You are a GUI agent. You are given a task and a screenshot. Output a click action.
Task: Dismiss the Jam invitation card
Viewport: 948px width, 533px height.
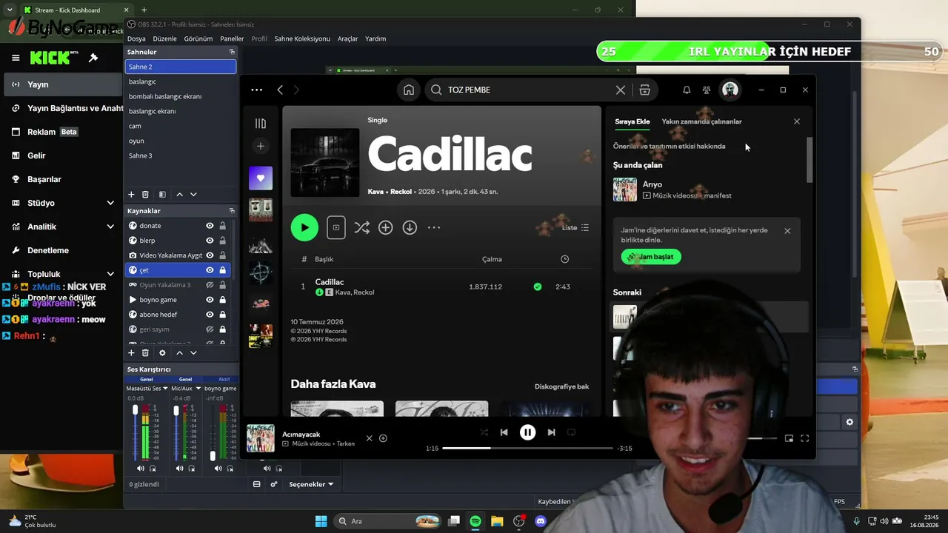[787, 231]
